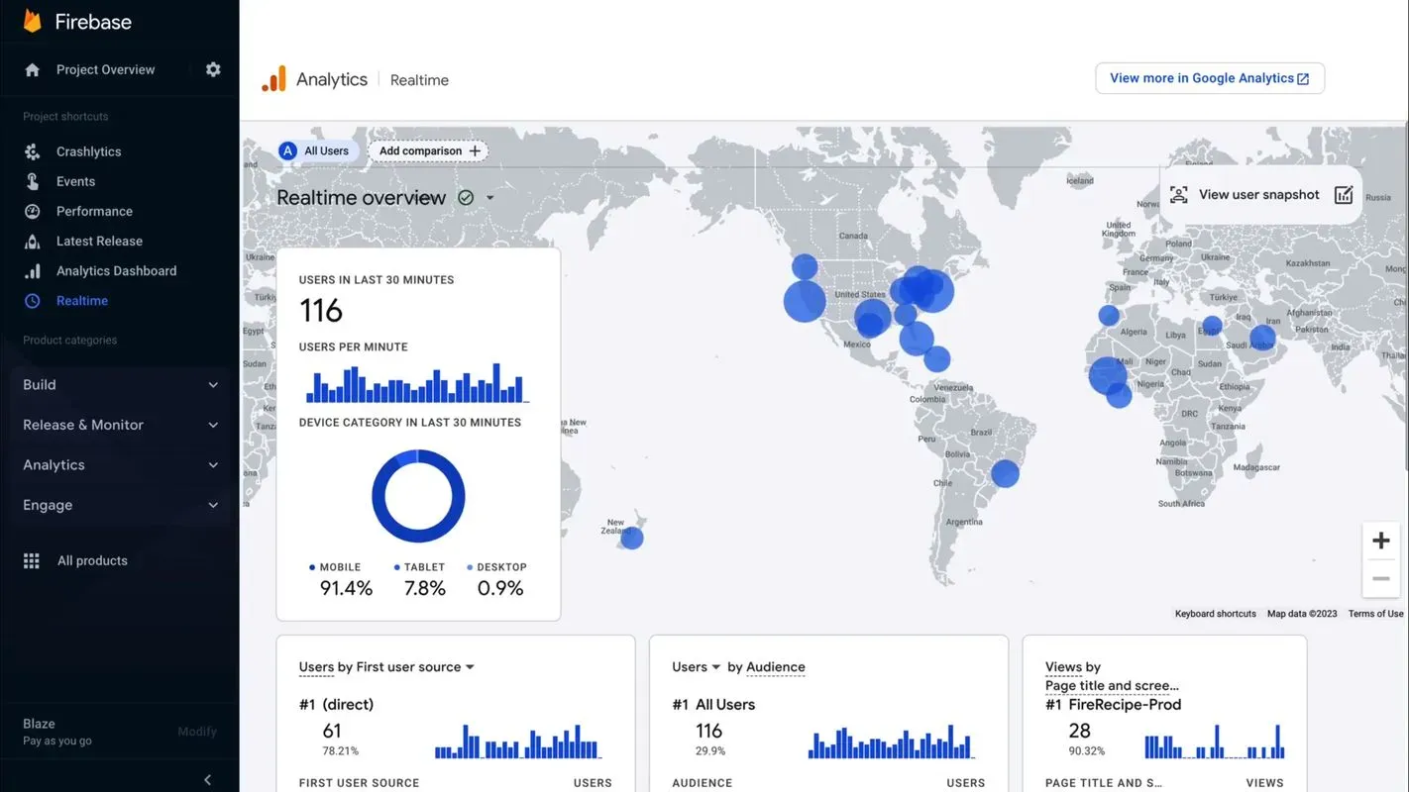Image resolution: width=1409 pixels, height=792 pixels.
Task: Click View more in Google Analytics
Action: pyautogui.click(x=1210, y=78)
